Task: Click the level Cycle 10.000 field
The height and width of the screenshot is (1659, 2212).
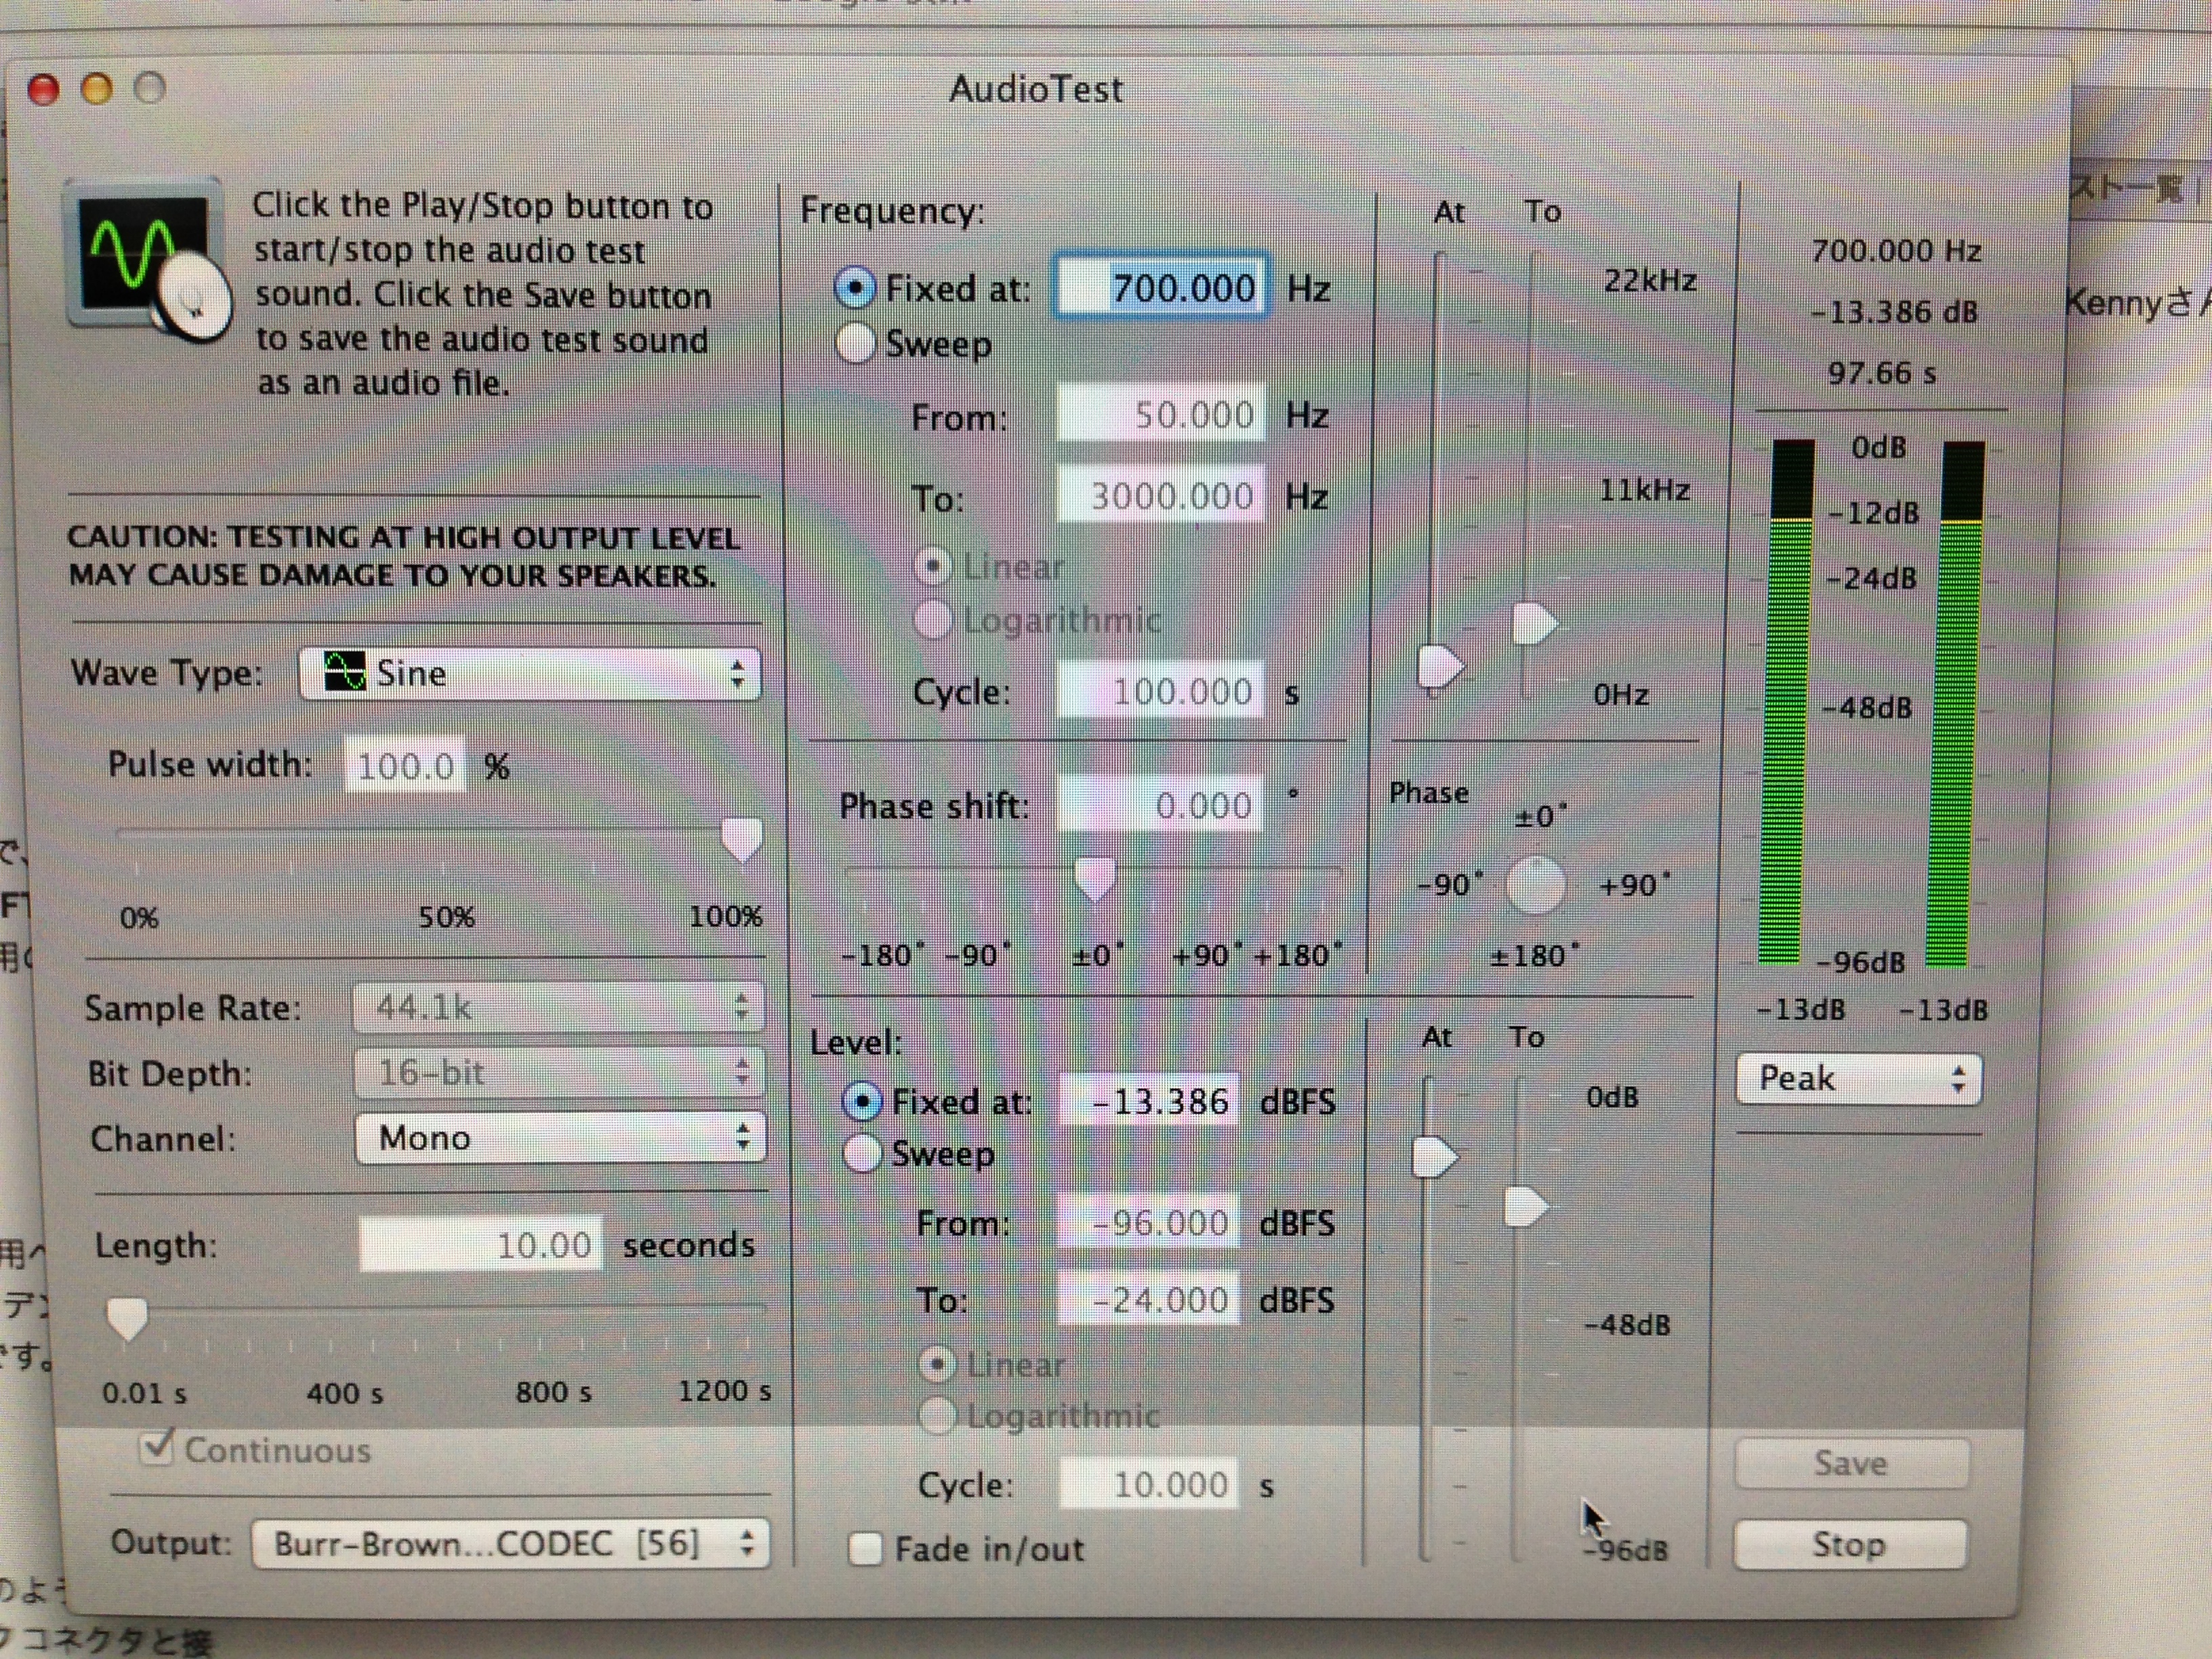Action: (1149, 1485)
